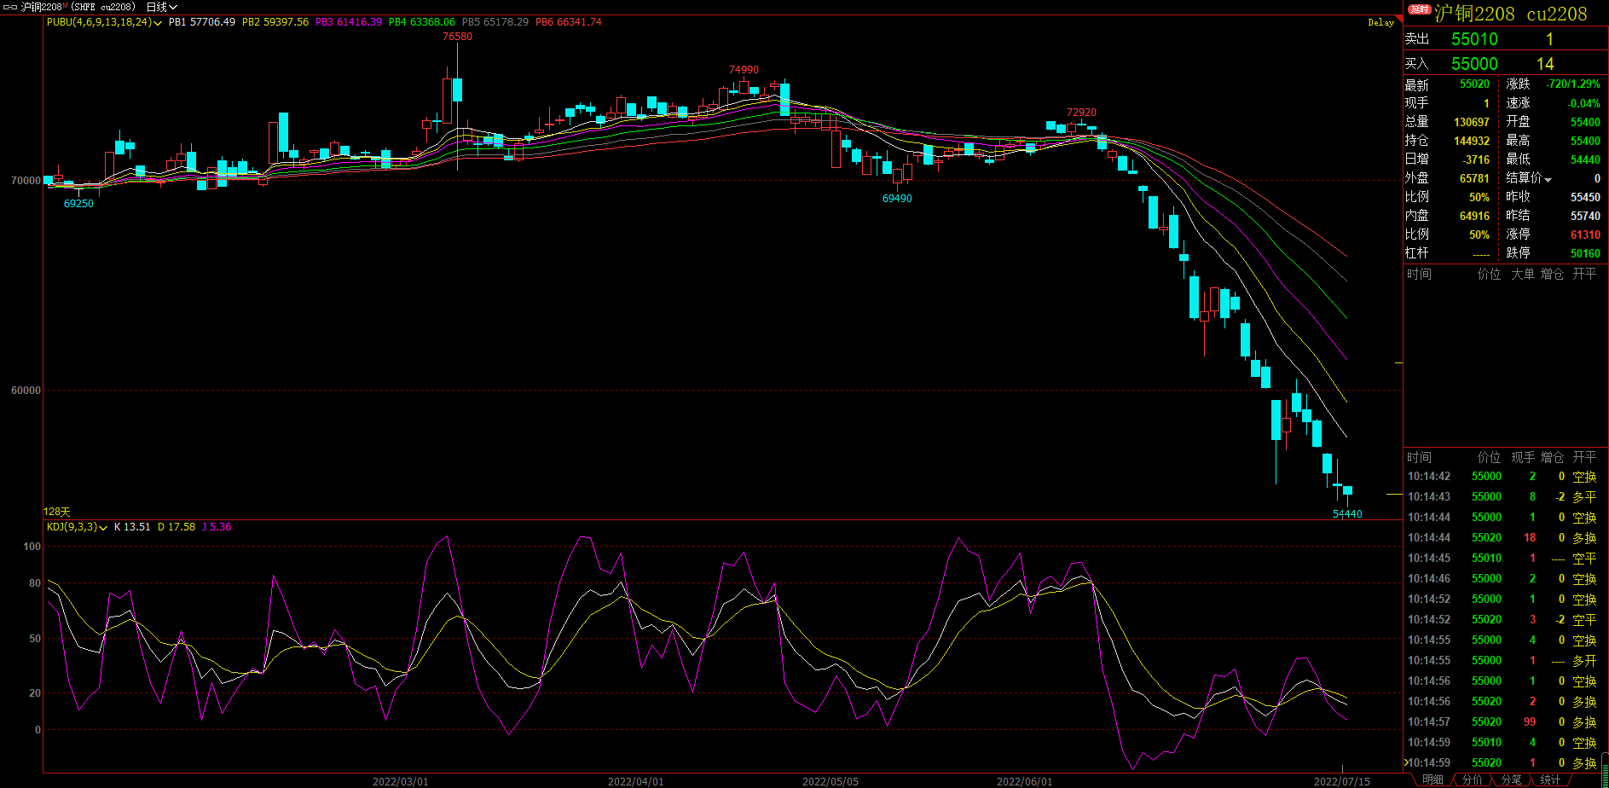
Task: Select the PB3 61416.39 value
Action: (349, 22)
